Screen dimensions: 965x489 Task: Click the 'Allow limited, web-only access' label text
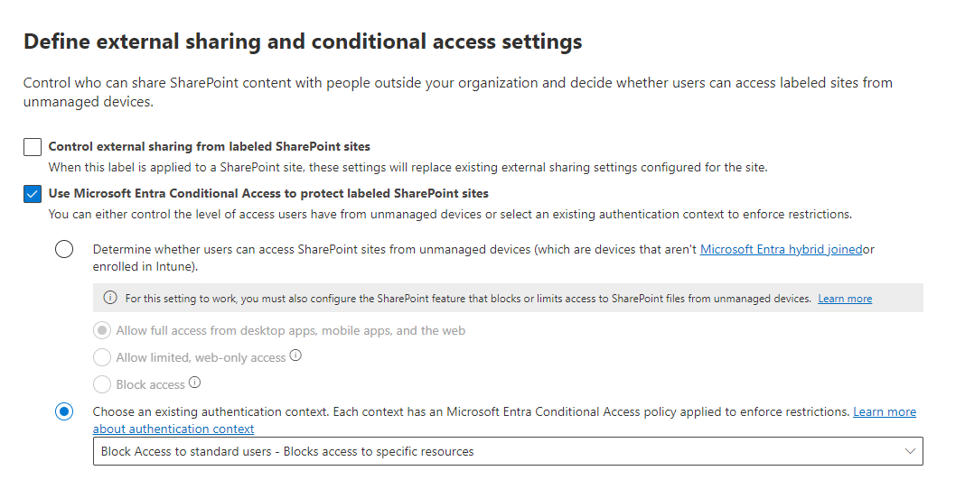pyautogui.click(x=201, y=358)
